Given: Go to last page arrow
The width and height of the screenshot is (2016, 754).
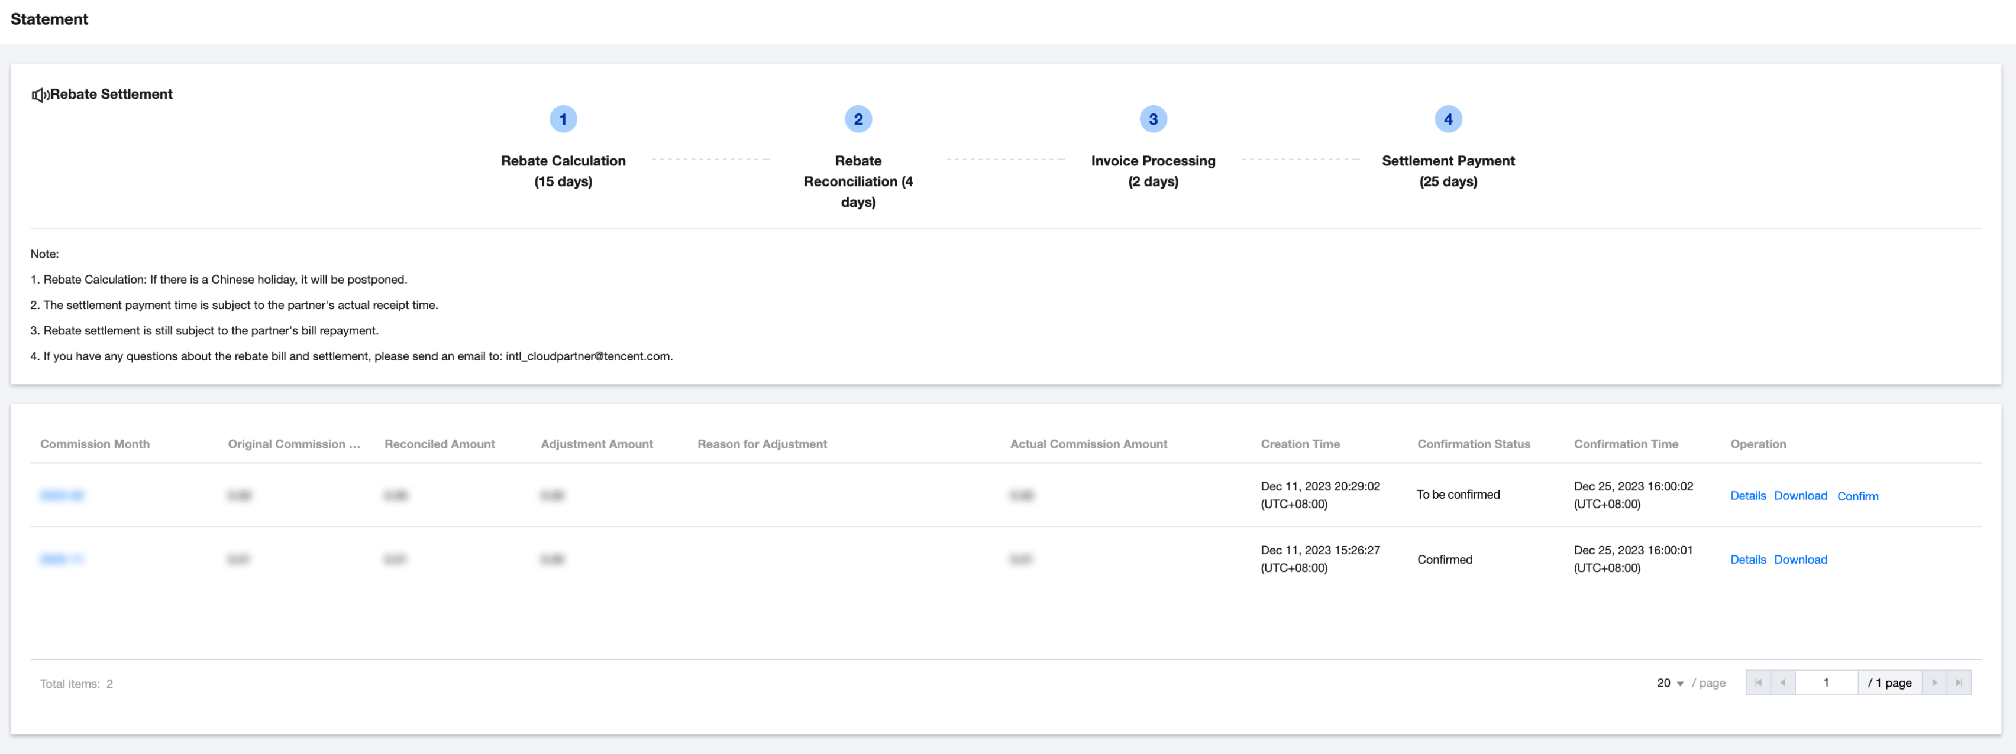Looking at the screenshot, I should click(x=1959, y=683).
